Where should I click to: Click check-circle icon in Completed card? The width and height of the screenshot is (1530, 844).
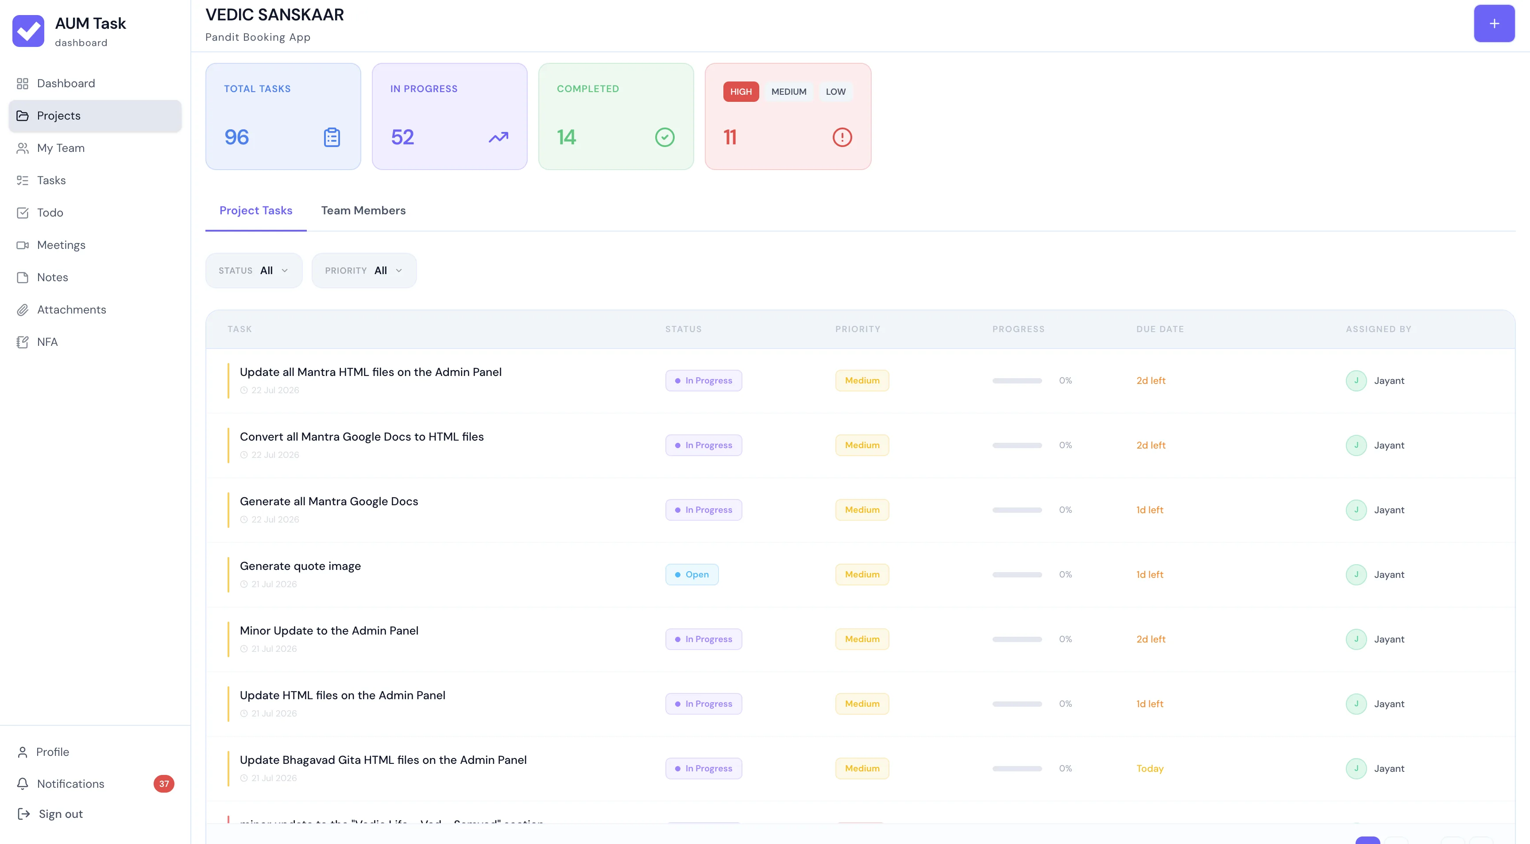665,137
